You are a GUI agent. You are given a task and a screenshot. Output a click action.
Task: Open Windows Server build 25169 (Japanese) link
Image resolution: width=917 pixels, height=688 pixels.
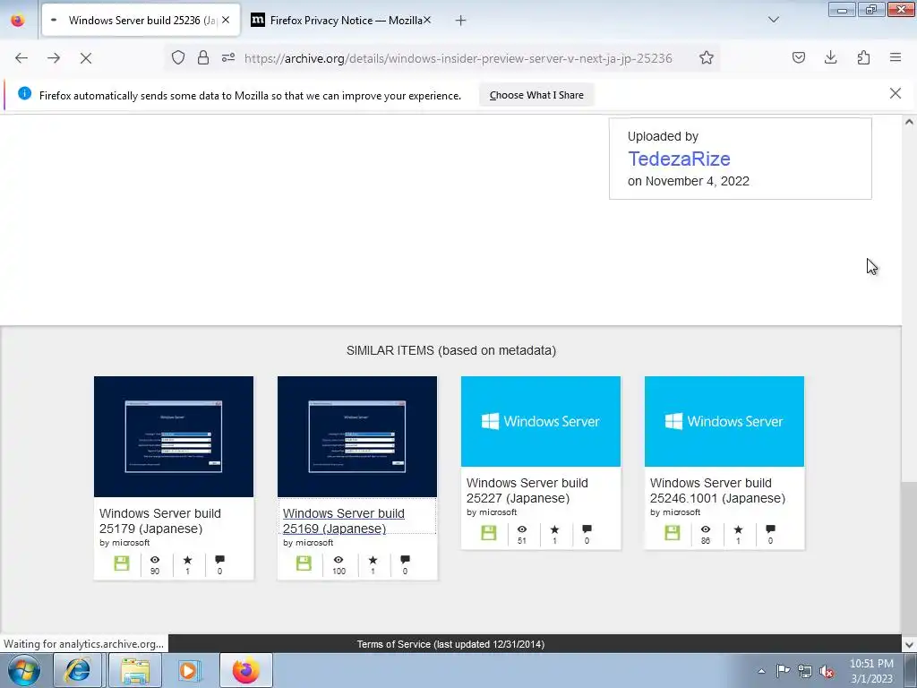tap(344, 520)
